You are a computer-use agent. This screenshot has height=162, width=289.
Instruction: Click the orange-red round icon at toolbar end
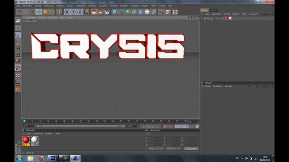coord(175,12)
